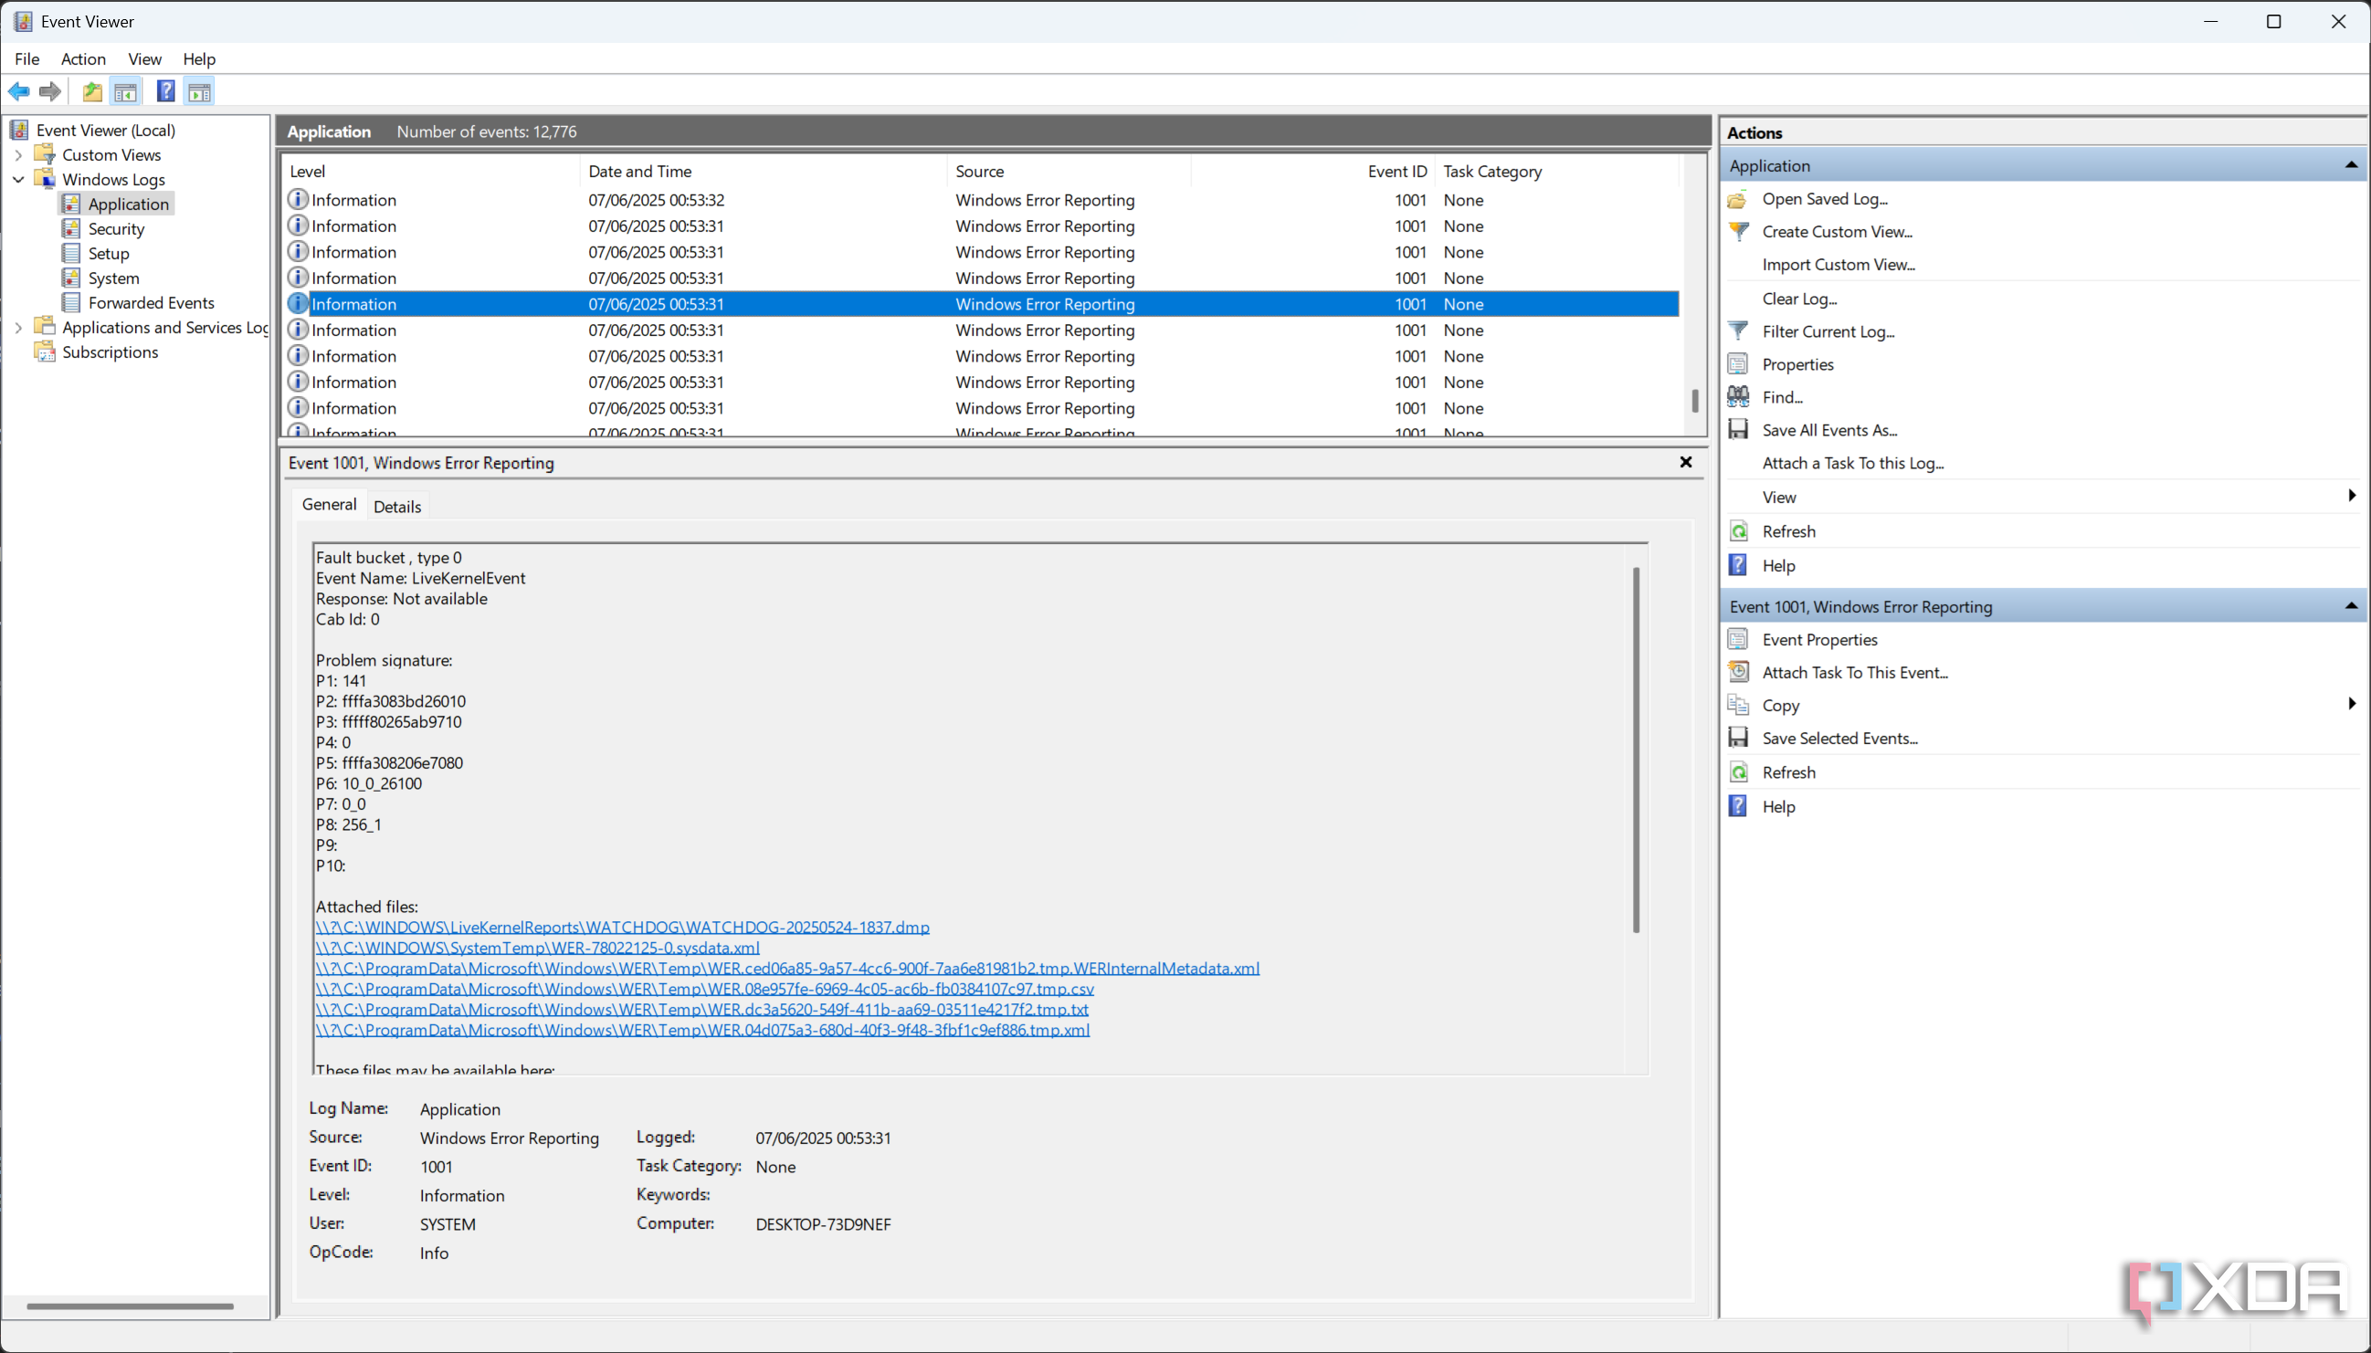The width and height of the screenshot is (2371, 1353).
Task: Open the View menu in menu bar
Action: 144,58
